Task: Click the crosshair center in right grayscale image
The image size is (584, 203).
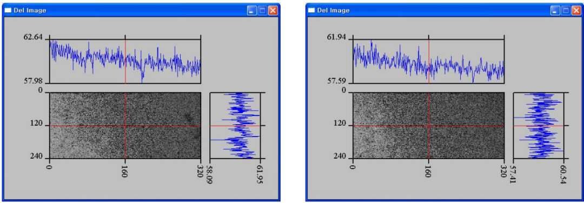Action: point(429,126)
